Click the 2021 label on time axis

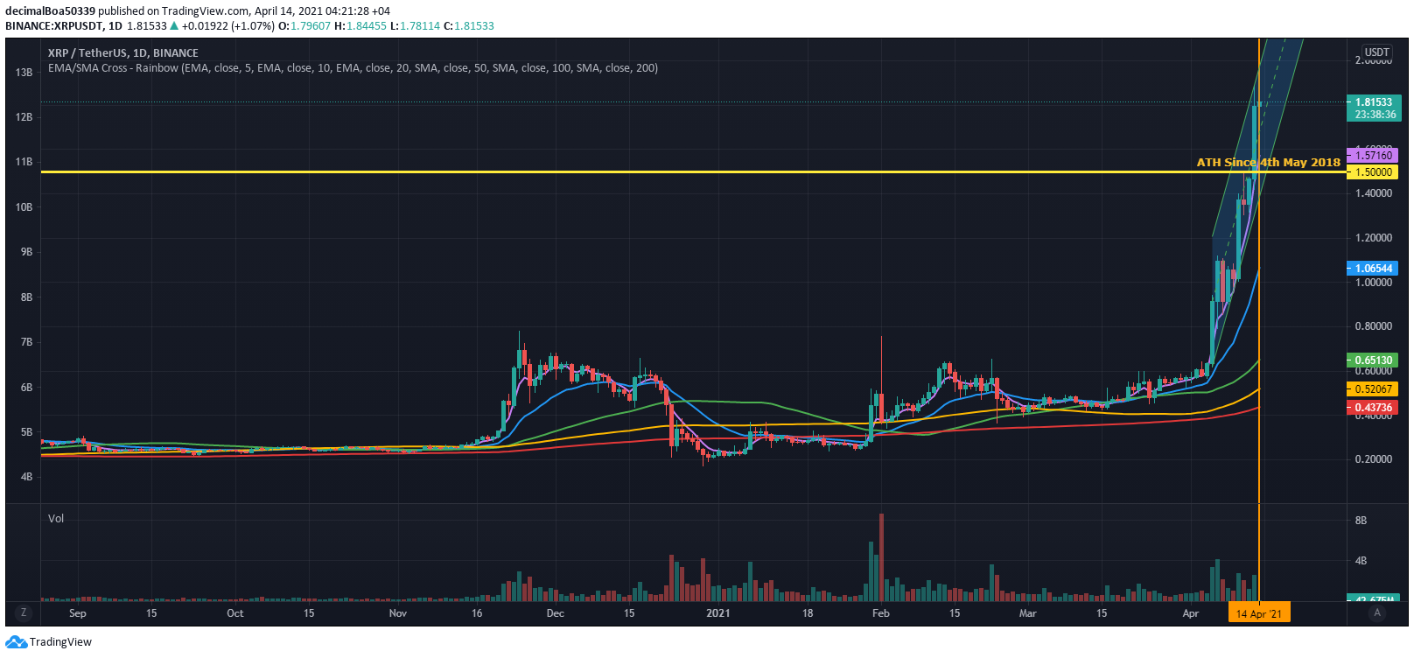coord(717,613)
